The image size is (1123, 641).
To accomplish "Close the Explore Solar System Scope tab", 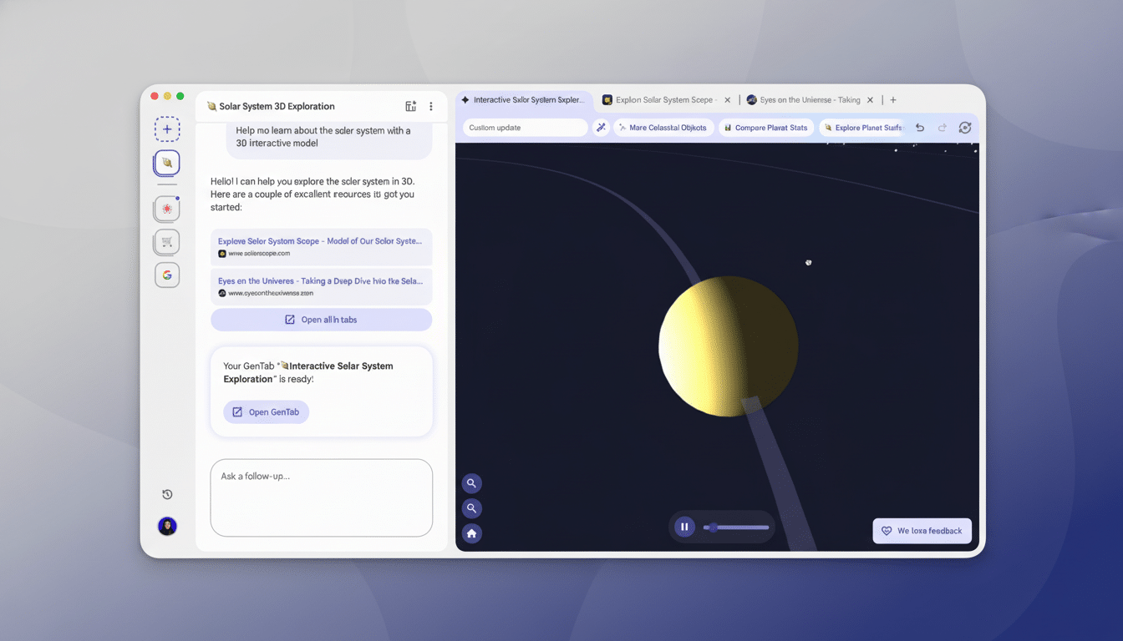I will (727, 99).
